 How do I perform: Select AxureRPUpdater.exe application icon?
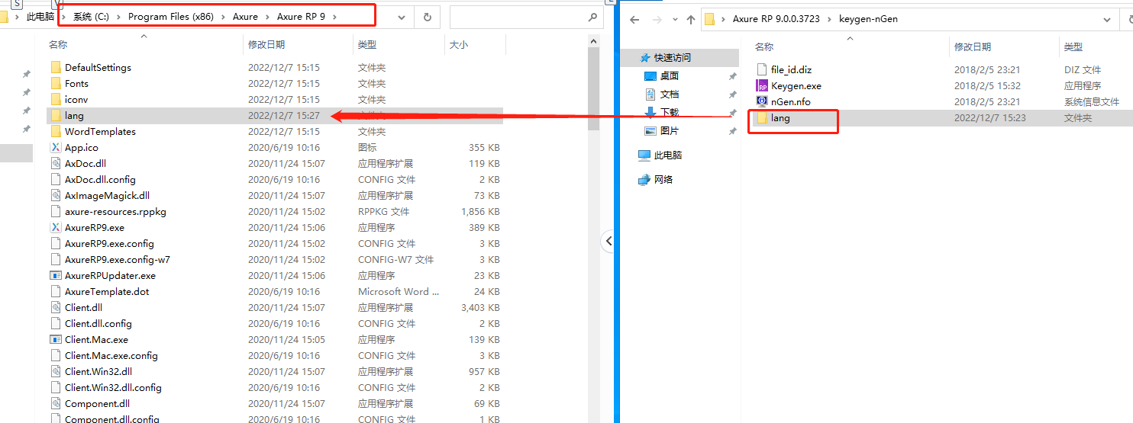56,275
